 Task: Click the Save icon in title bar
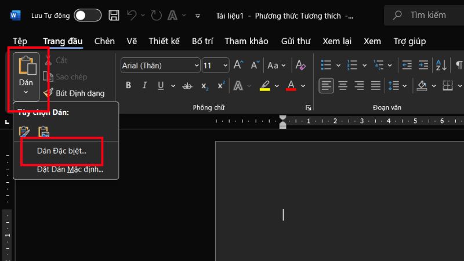coord(114,15)
